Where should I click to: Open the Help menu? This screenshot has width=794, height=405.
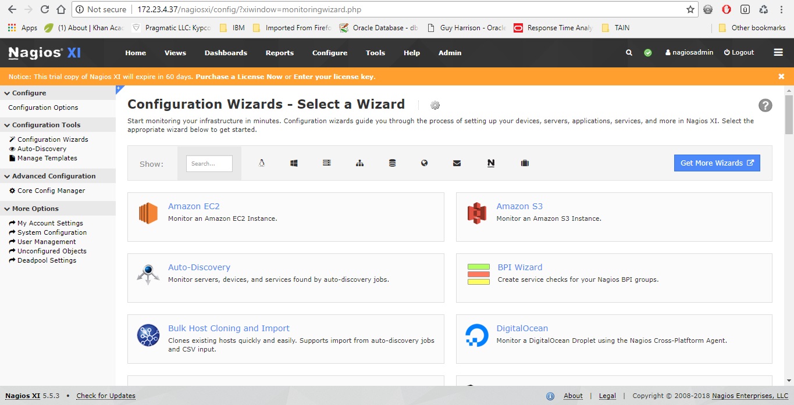click(412, 53)
